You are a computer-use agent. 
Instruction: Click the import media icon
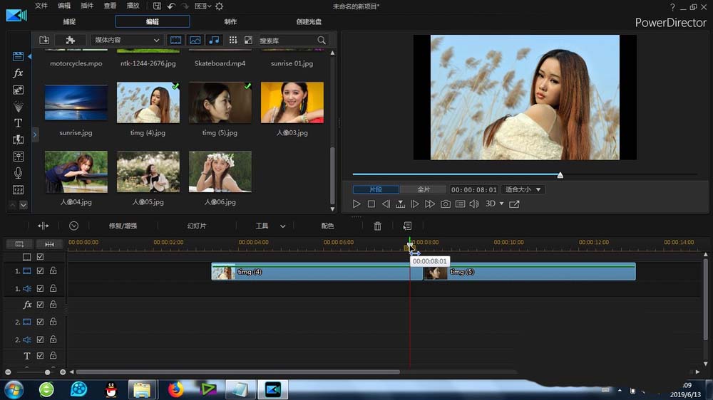click(44, 41)
